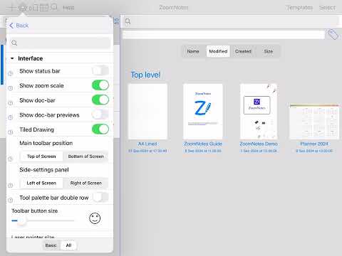Click the magnifier icon in the settings search box
Viewport: 342px width, 256px height.
(14, 43)
